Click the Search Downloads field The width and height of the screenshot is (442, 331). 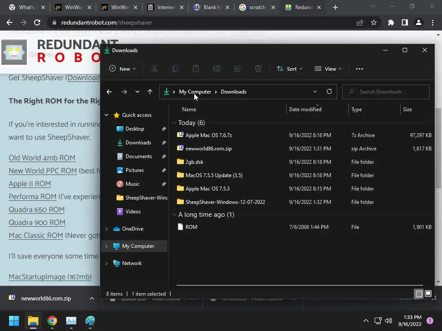385,92
